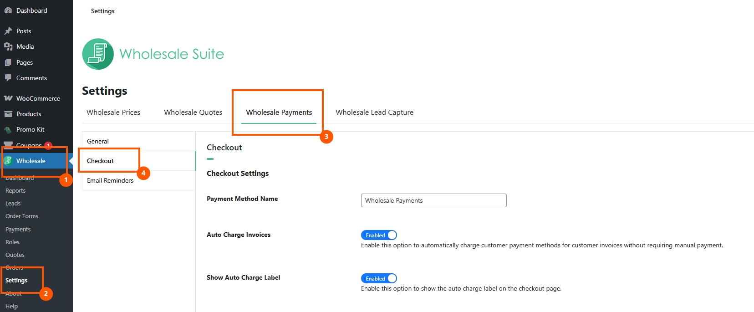Viewport: 754px width, 312px height.
Task: Open Order Forms submenu link
Action: point(22,216)
